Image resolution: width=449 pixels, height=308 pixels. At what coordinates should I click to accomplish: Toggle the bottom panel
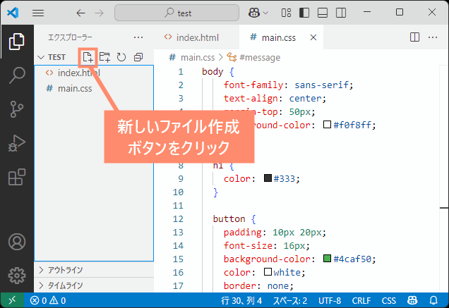[323, 13]
